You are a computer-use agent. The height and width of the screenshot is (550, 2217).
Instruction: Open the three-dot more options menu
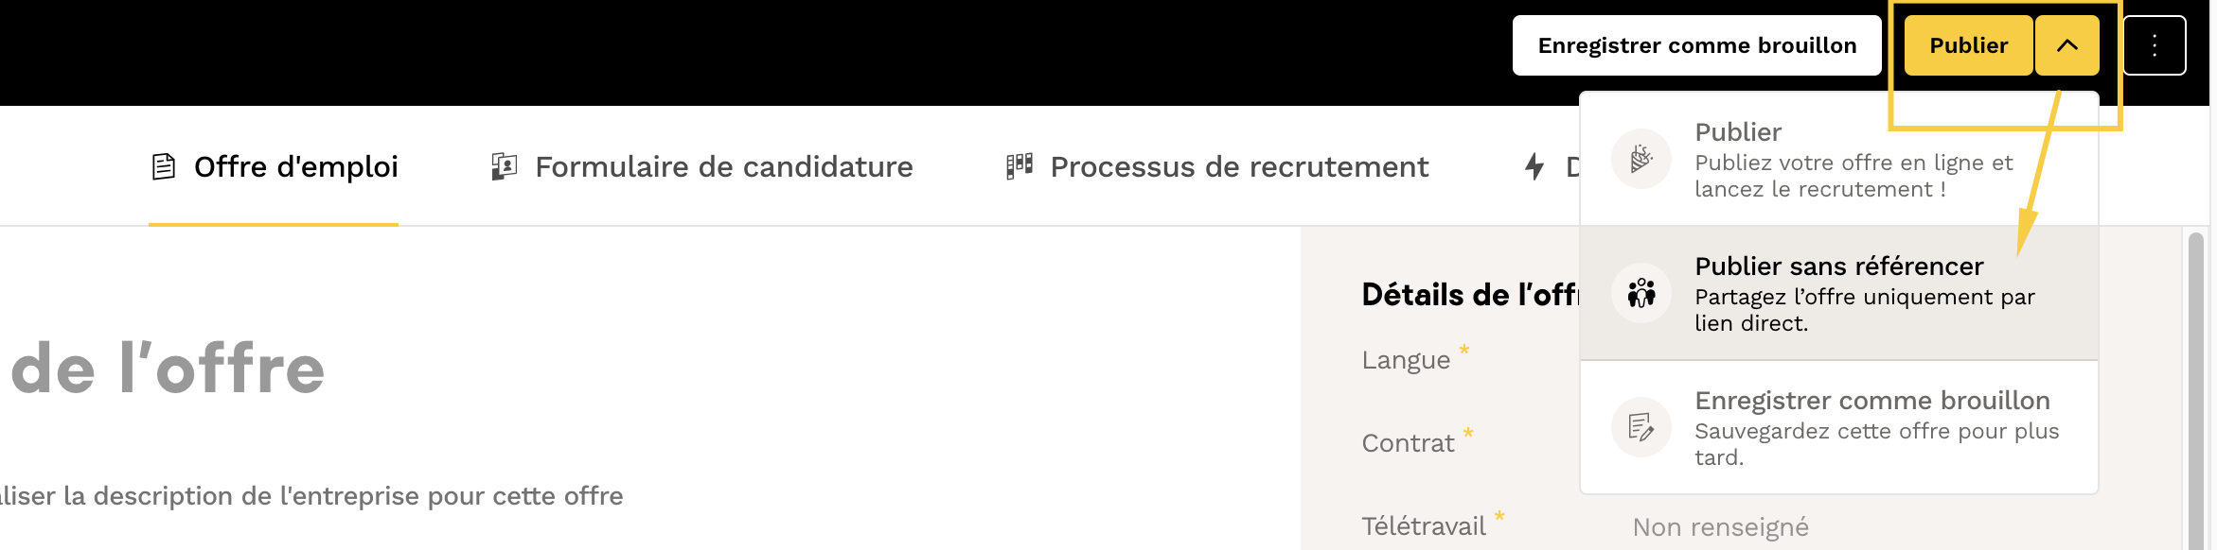pyautogui.click(x=2155, y=45)
